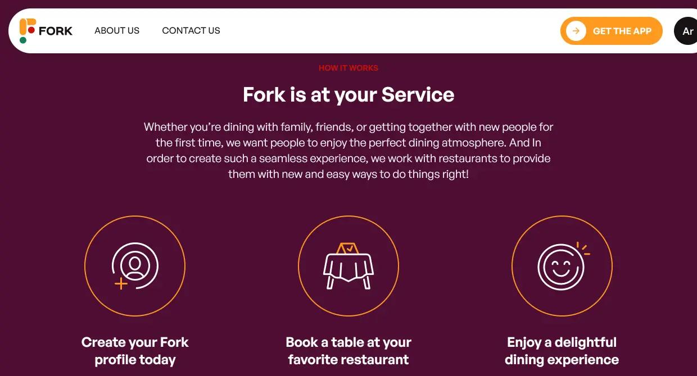The height and width of the screenshot is (376, 697).
Task: Click the Fork logo icon
Action: [28, 31]
